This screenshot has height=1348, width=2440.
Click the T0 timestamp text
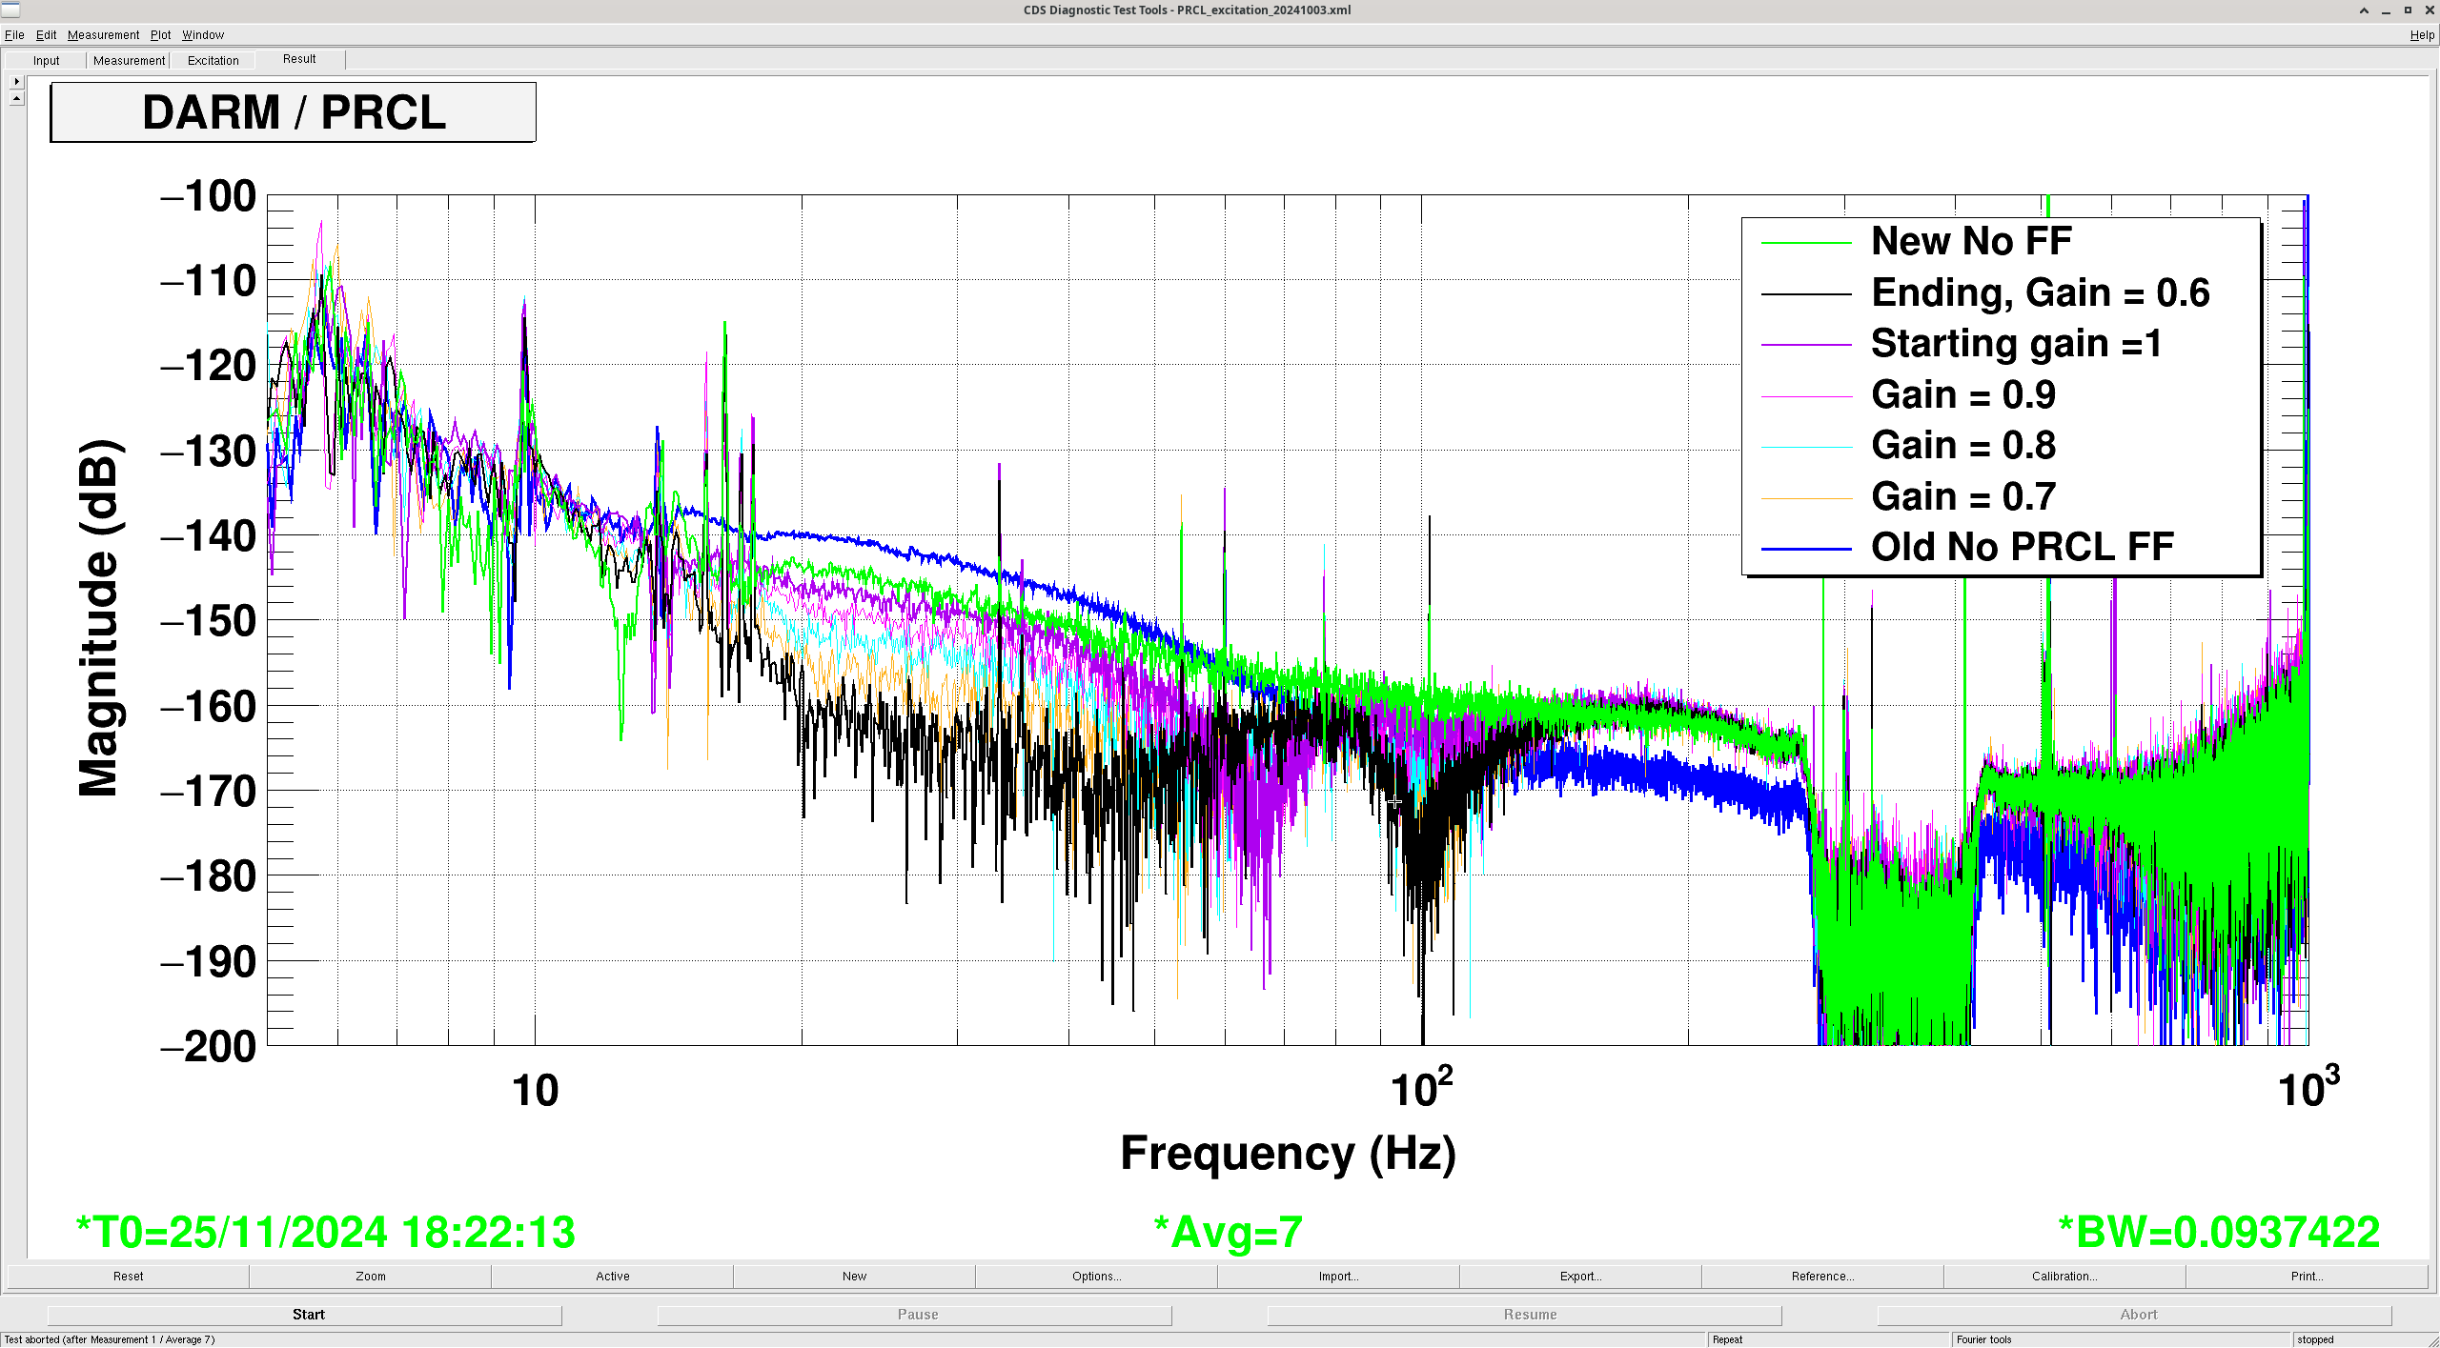[x=326, y=1233]
